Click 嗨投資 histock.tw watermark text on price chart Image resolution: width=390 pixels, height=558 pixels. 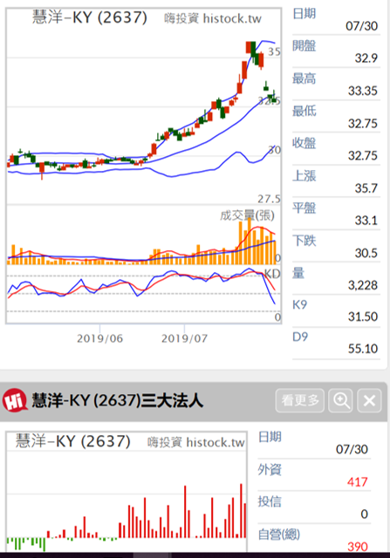click(213, 18)
